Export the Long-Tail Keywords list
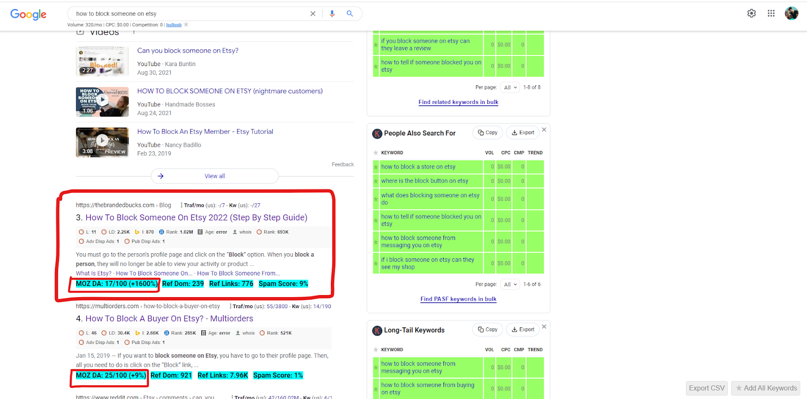 click(523, 329)
